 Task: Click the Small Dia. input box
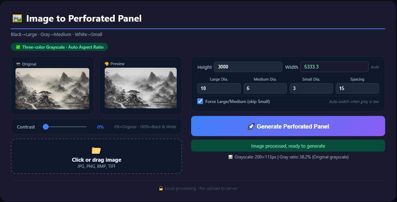[311, 88]
